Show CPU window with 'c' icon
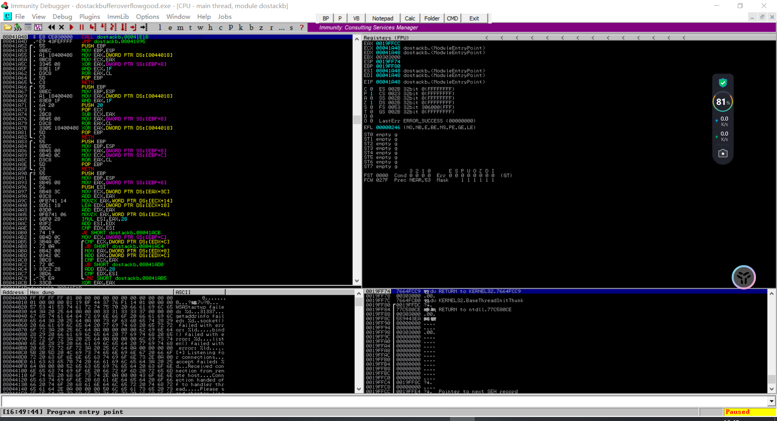Screen dimensions: 777x421 coord(221,28)
